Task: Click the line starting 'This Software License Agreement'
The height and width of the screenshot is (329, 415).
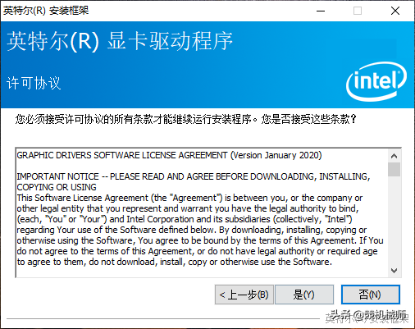Action: (189, 198)
